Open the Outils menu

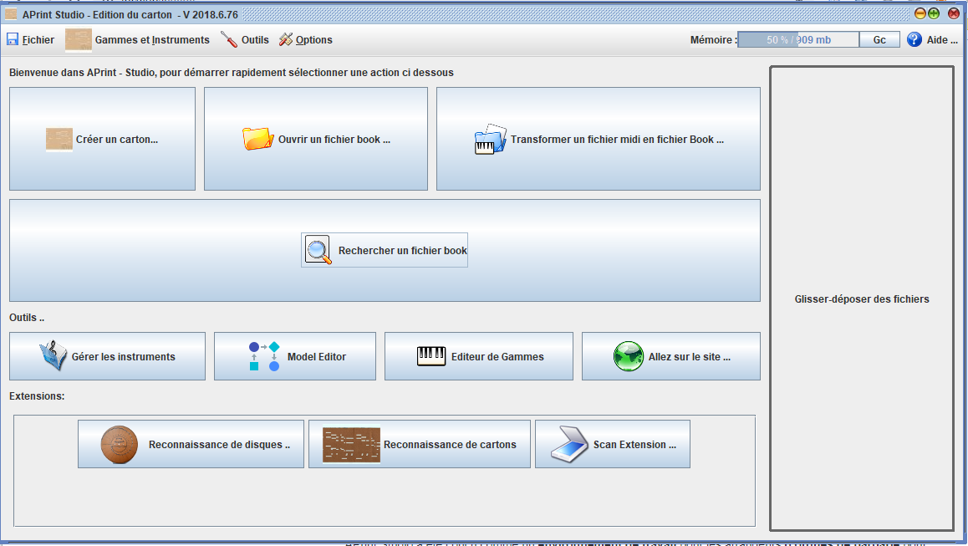pos(245,40)
